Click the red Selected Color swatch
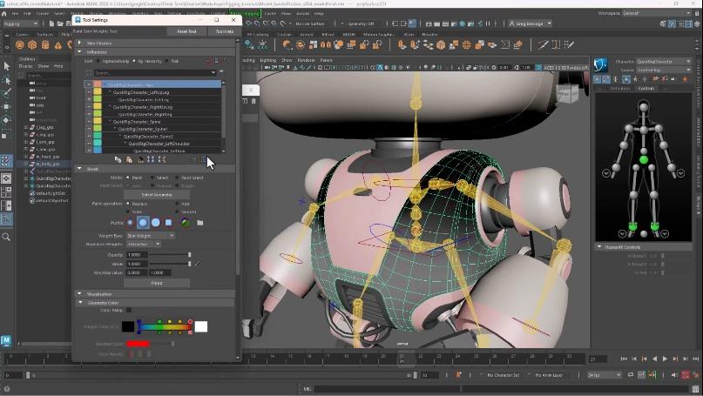Image resolution: width=703 pixels, height=396 pixels. pos(138,344)
